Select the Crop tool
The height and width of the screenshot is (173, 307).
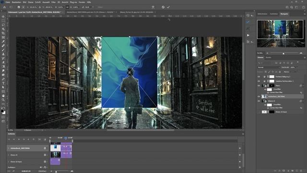[x=3, y=33]
